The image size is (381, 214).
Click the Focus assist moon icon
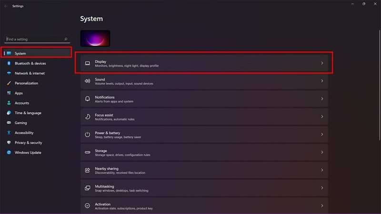(88, 117)
